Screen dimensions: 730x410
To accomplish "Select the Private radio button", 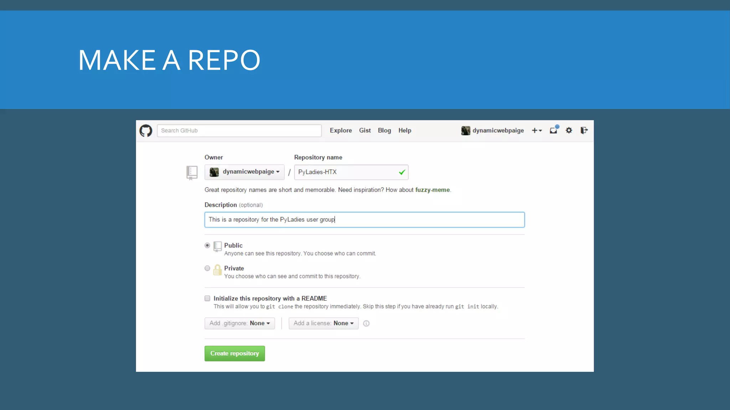I will tap(207, 268).
